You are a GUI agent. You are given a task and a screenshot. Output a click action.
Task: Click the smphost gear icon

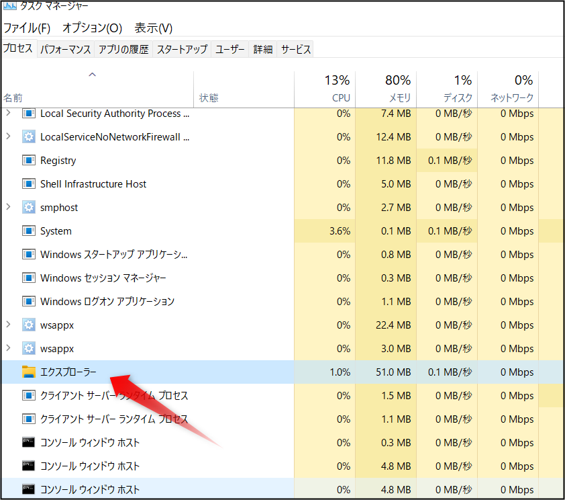coord(28,208)
